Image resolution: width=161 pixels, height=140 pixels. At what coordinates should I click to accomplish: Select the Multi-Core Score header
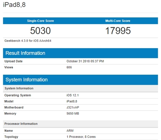[x=118, y=21]
